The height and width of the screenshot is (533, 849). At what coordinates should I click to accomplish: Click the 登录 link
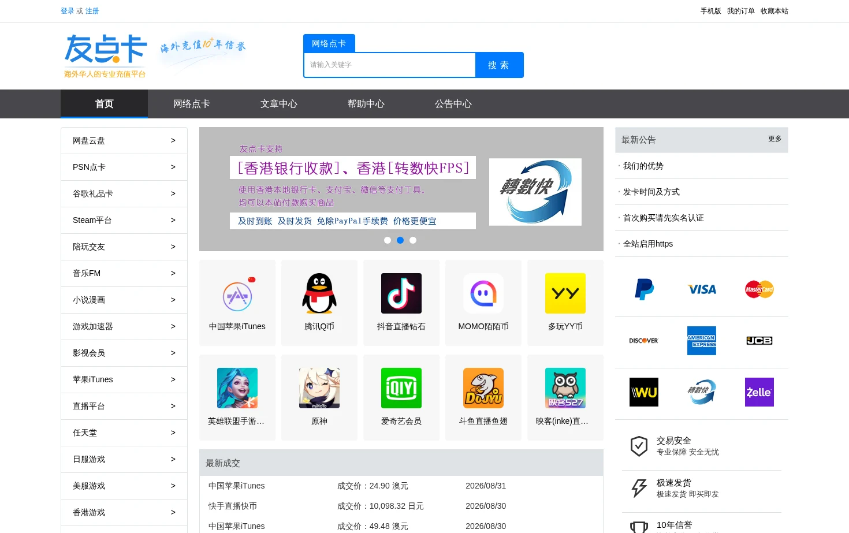[x=68, y=11]
